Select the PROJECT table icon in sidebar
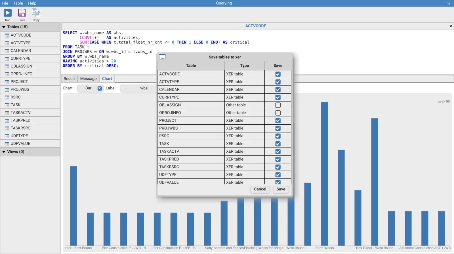Viewport: 454px width, 254px height. pyautogui.click(x=7, y=82)
